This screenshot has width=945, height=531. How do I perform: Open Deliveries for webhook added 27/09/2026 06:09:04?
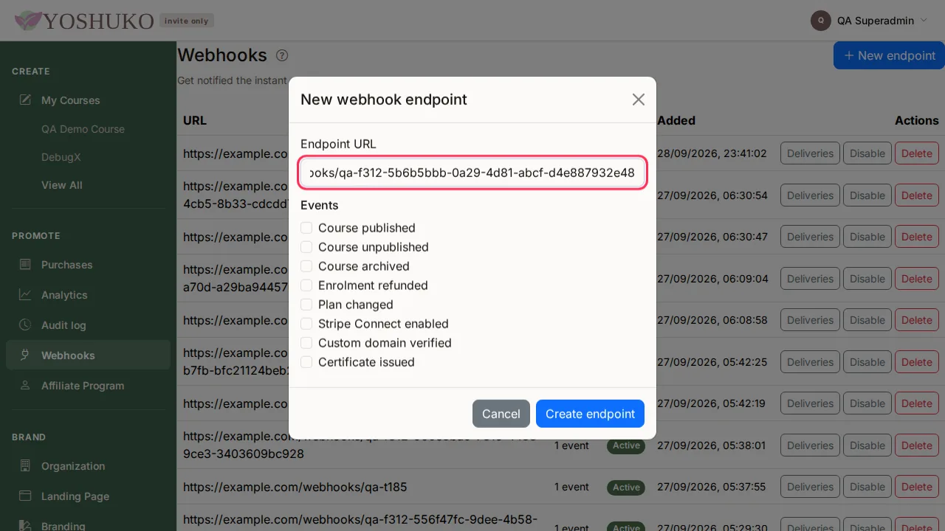[810, 279]
